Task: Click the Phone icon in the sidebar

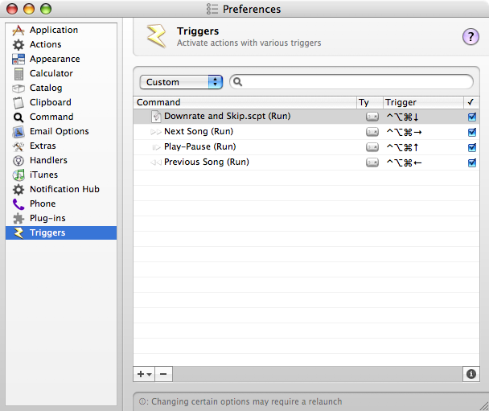Action: pos(18,204)
